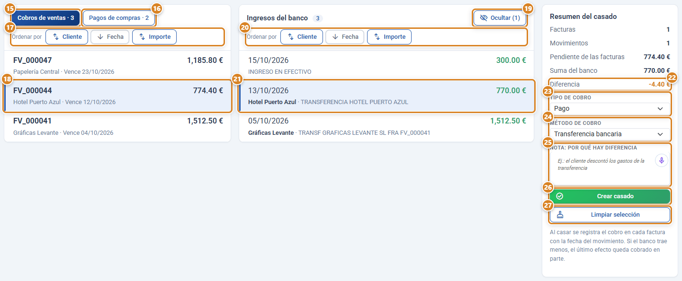The height and width of the screenshot is (281, 682).
Task: Toggle the Ocultar (1) hidden movements button
Action: (500, 18)
